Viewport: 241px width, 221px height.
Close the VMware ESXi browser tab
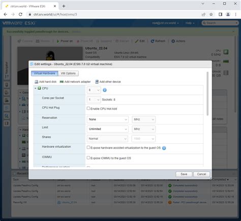[55, 6]
